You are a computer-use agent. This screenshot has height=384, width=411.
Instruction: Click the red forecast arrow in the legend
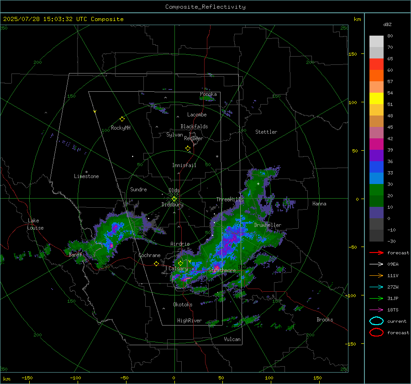tap(376, 252)
